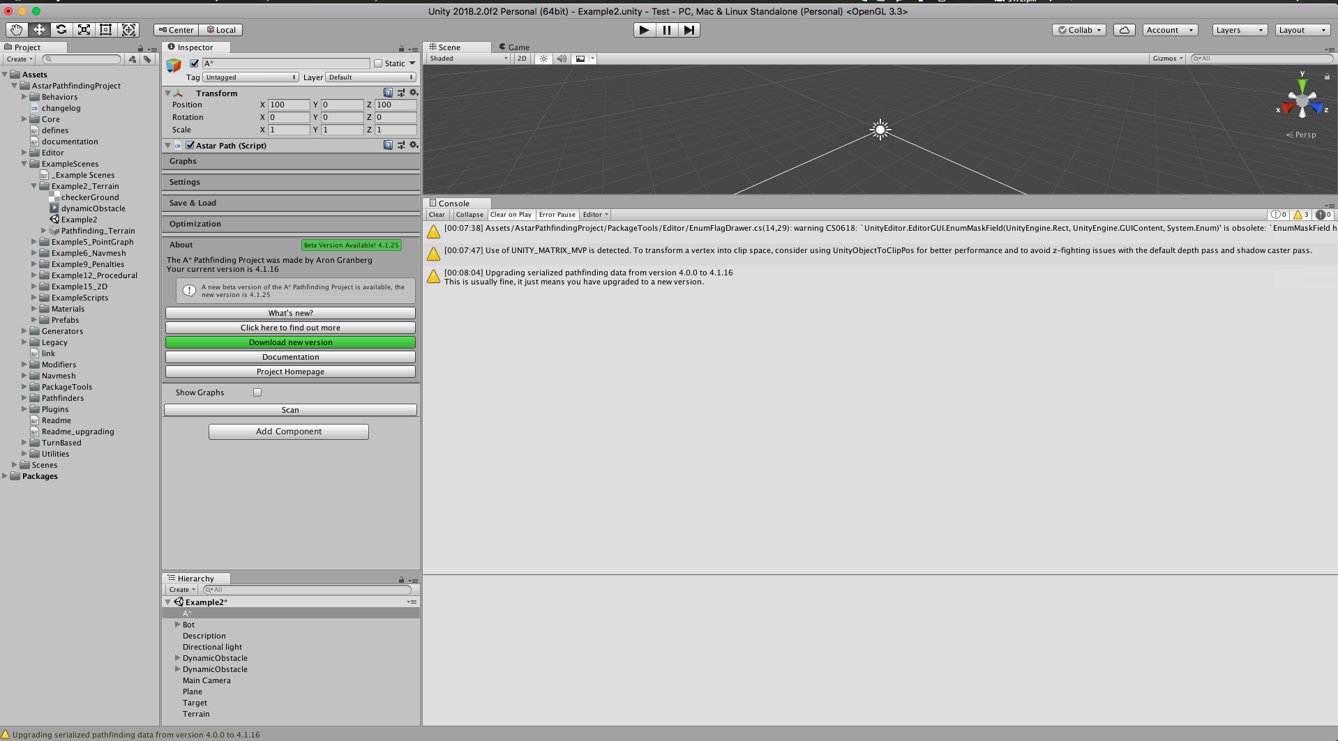Open the Layer dropdown in Inspector

pos(371,77)
